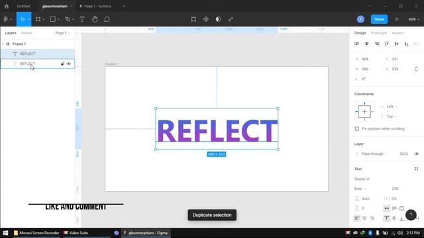The height and width of the screenshot is (238, 424).
Task: Edit the X position field 408
Action: (365, 59)
